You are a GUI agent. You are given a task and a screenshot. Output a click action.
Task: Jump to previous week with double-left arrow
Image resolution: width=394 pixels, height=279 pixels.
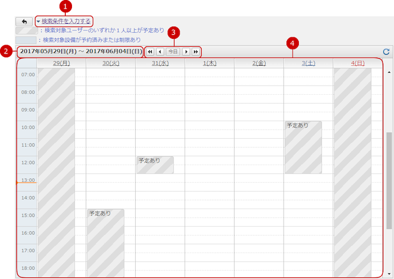pos(150,51)
